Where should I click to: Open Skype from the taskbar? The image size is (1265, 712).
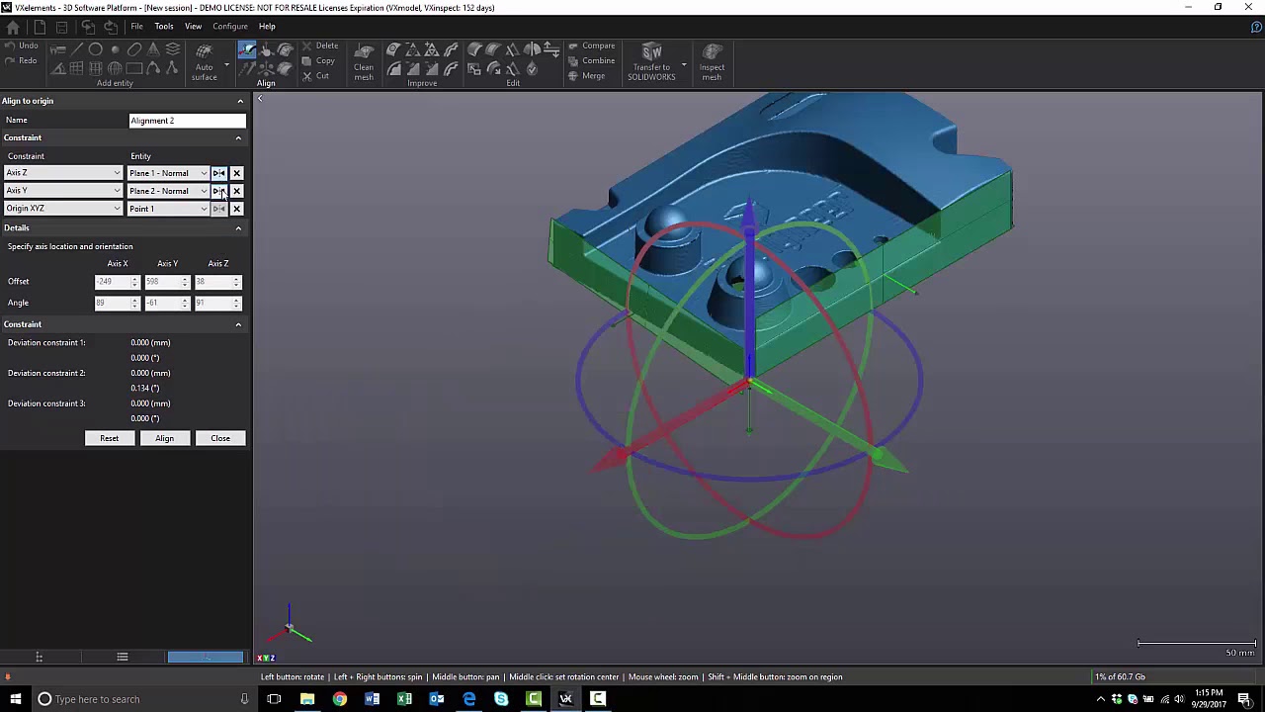(501, 699)
